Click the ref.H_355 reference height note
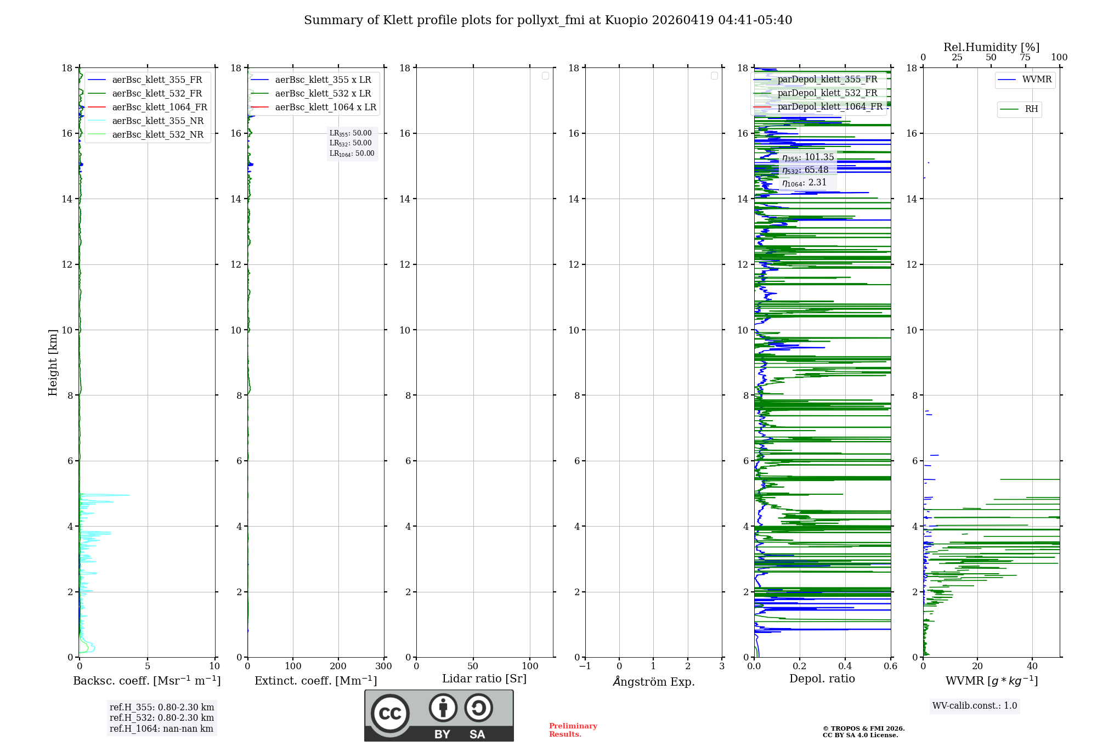Viewport: 1097px width, 746px height. 162,708
